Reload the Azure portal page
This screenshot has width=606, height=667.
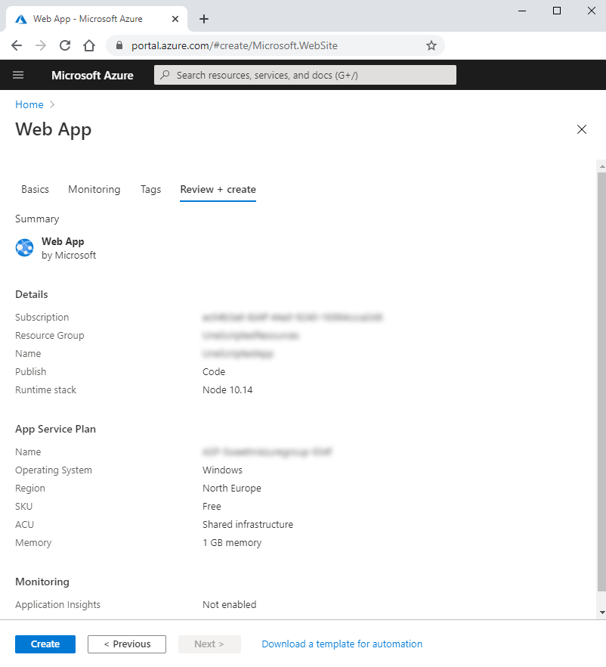tap(65, 45)
